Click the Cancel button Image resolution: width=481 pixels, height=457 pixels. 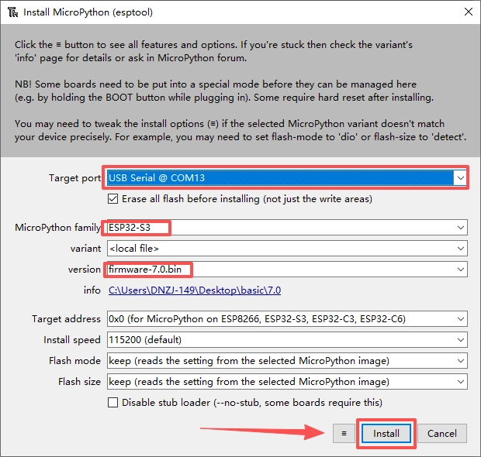click(x=442, y=434)
